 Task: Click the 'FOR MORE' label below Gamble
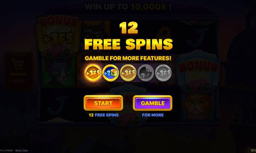click(x=153, y=115)
